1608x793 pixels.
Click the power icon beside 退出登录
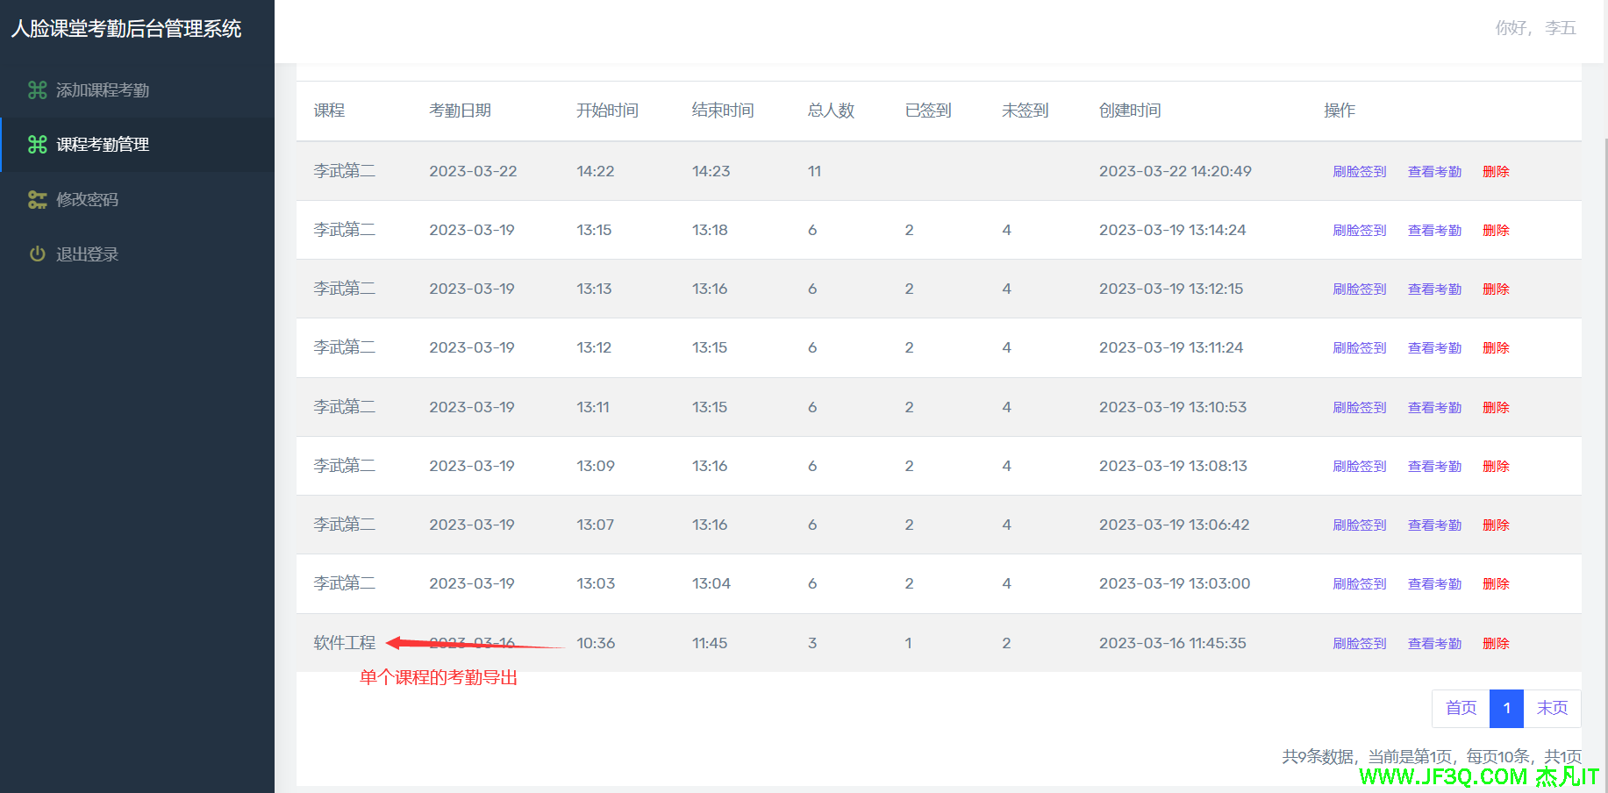click(37, 254)
